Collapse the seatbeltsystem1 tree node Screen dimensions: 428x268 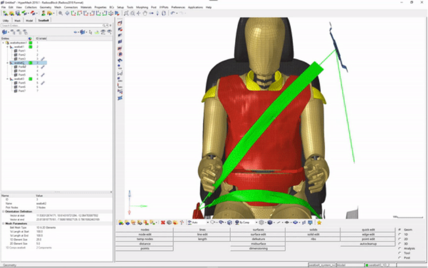click(x=3, y=43)
